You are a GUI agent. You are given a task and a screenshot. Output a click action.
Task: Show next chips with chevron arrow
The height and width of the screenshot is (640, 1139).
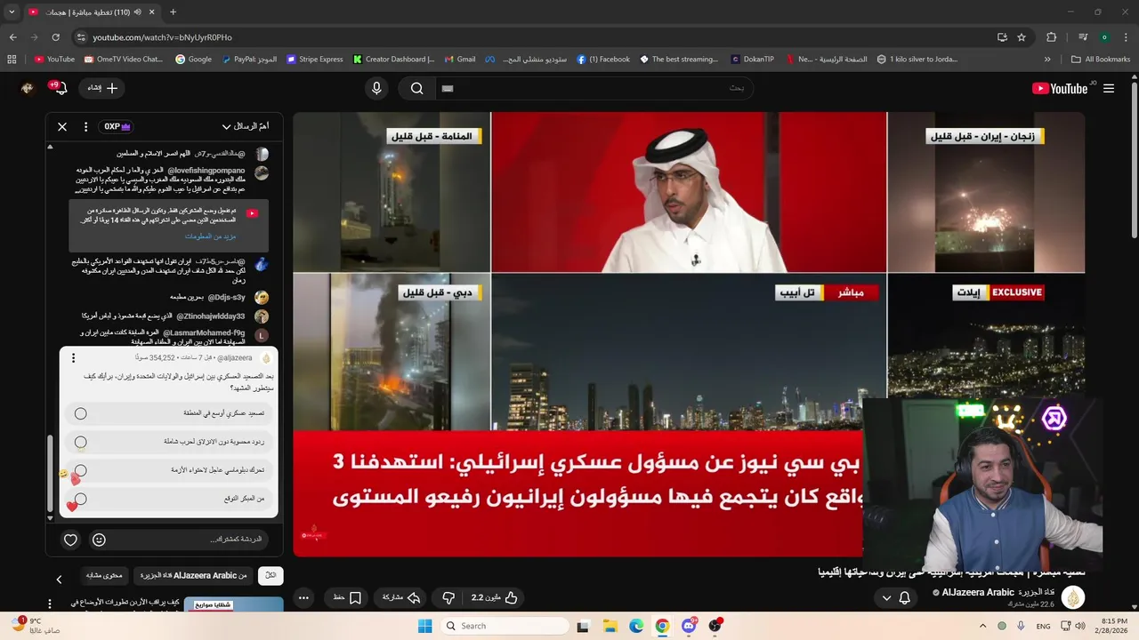point(59,580)
